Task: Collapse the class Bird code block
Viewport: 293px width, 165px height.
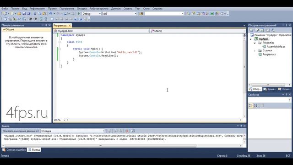Action: coord(60,42)
